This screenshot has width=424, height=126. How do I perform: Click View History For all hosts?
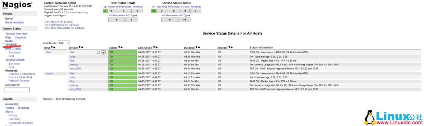tap(59, 22)
